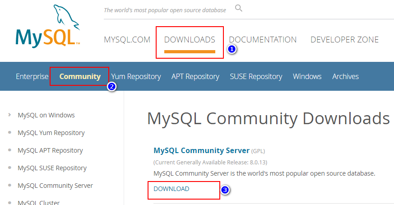
Task: Select Enterprise in the blue bar
Action: pos(32,76)
